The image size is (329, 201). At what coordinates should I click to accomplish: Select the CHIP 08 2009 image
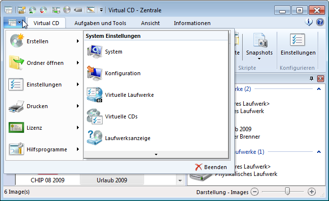point(47,180)
